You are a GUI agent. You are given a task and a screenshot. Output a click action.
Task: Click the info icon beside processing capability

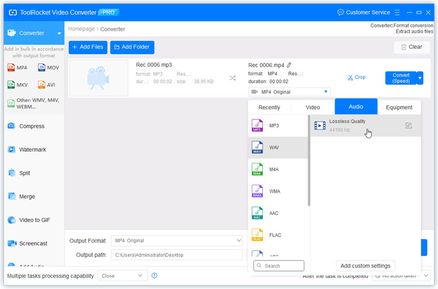coord(154,276)
